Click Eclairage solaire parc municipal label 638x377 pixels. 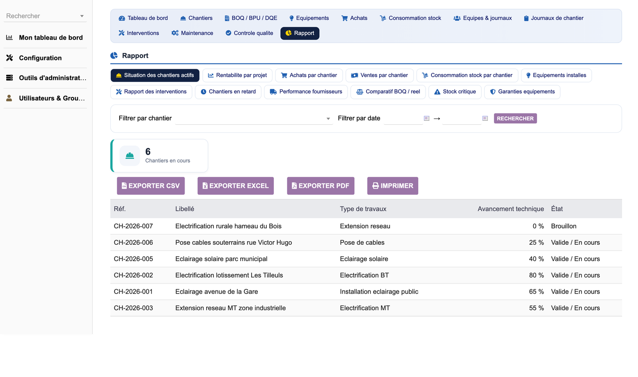pyautogui.click(x=221, y=259)
